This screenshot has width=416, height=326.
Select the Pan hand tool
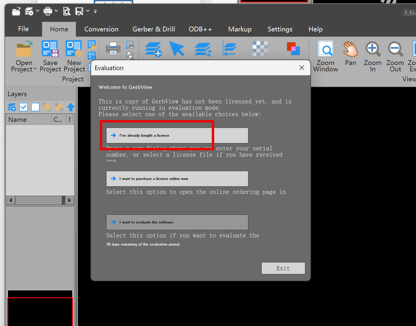point(350,49)
